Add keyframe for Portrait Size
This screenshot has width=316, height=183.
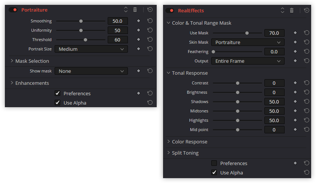point(138,49)
